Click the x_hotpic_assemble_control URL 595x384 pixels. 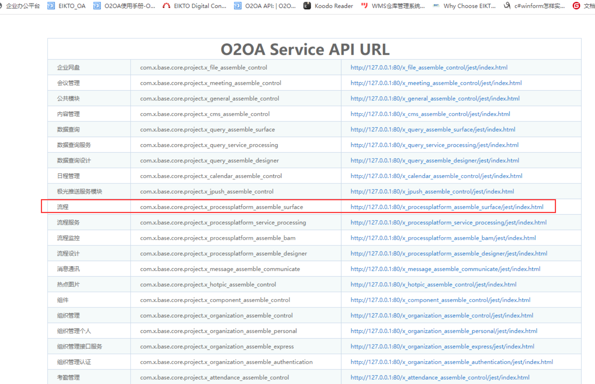click(x=433, y=285)
